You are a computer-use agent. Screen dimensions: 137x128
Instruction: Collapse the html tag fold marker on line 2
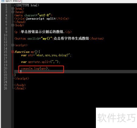coord(12,9)
